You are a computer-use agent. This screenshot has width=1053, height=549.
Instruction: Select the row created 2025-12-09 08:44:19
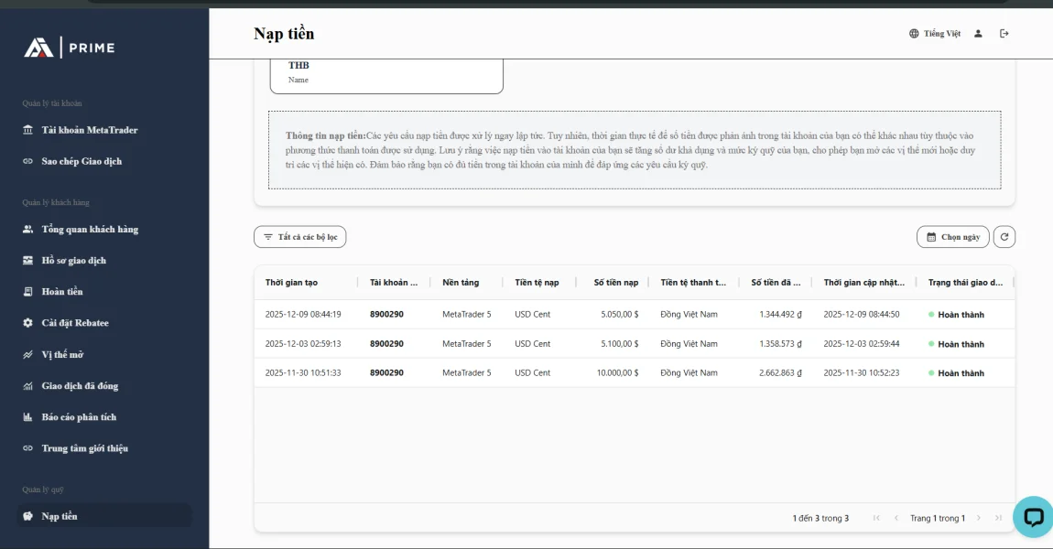(x=635, y=314)
